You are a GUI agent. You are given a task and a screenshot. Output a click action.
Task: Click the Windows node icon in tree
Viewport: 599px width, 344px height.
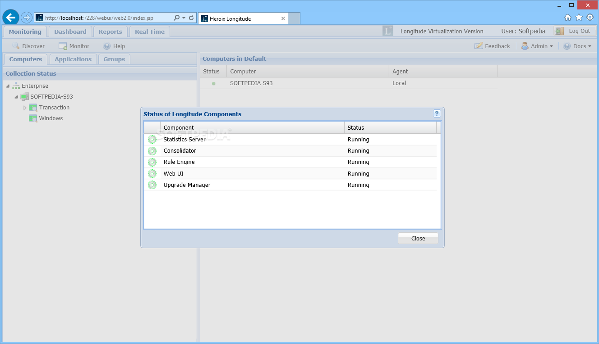[33, 118]
